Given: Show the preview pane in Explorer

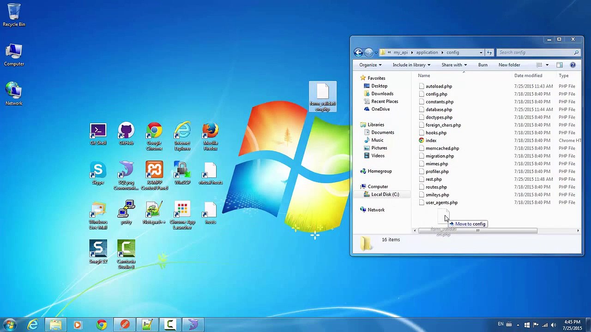Looking at the screenshot, I should pos(560,65).
